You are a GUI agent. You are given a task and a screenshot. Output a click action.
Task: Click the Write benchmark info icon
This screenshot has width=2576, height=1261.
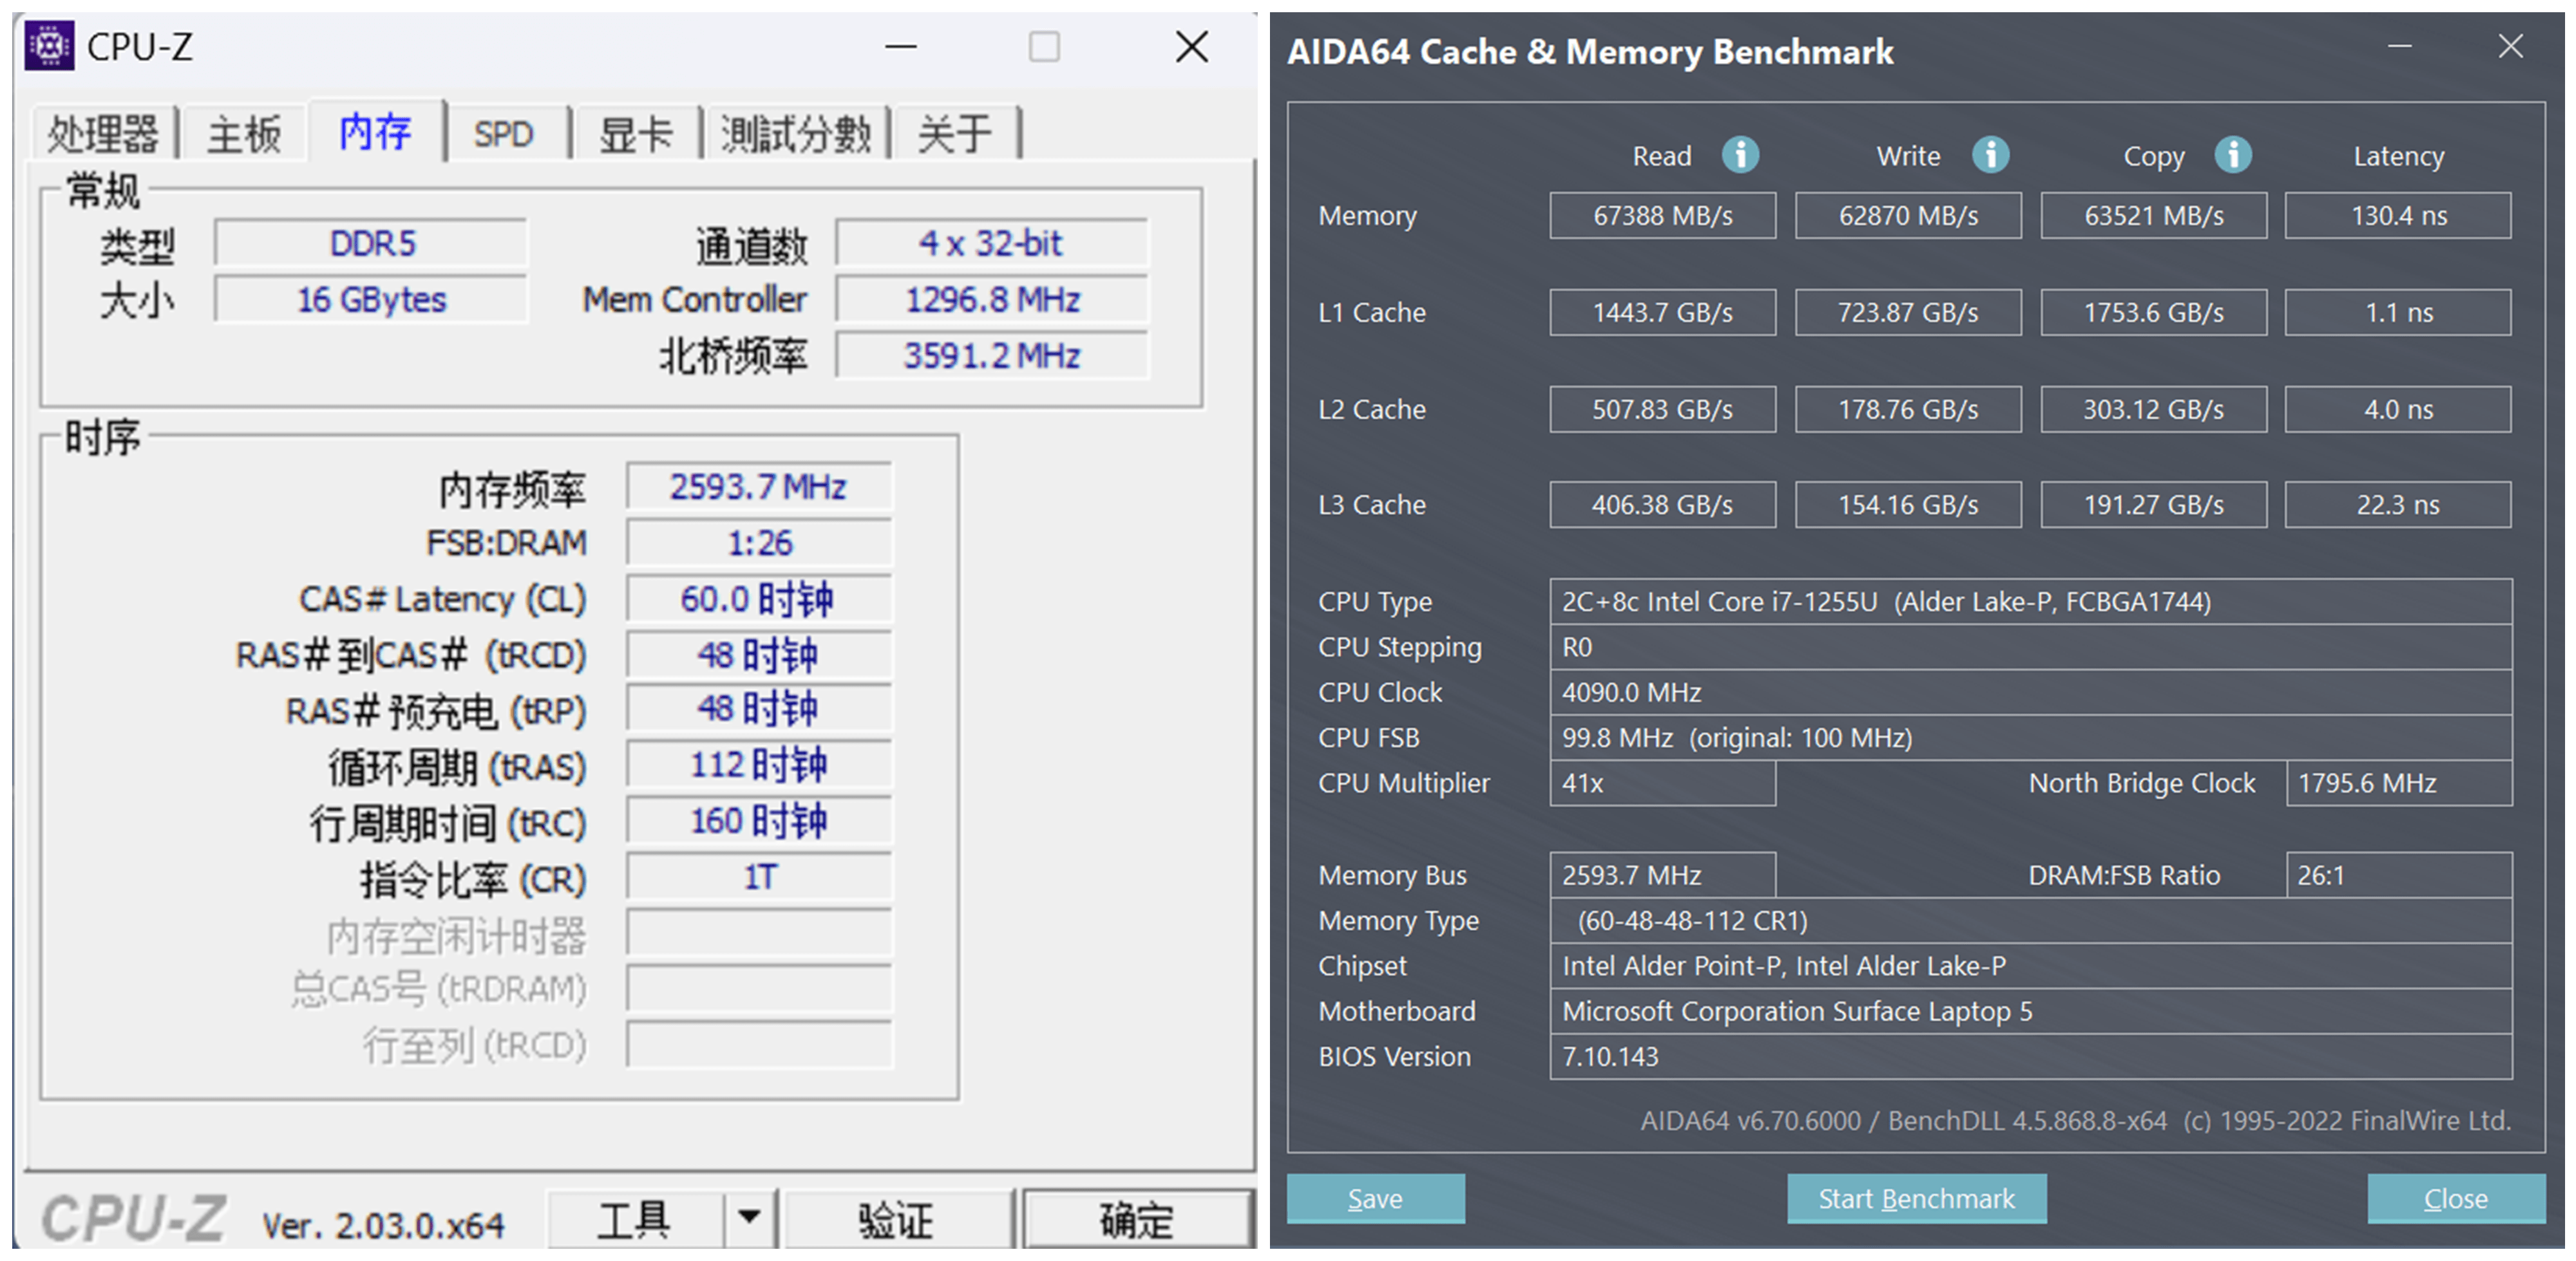click(x=1990, y=155)
